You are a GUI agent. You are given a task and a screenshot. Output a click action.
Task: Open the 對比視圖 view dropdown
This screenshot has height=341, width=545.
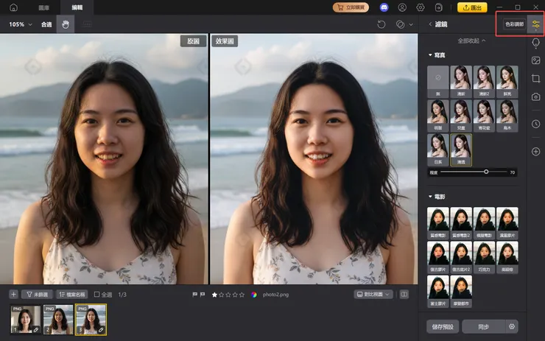point(373,295)
